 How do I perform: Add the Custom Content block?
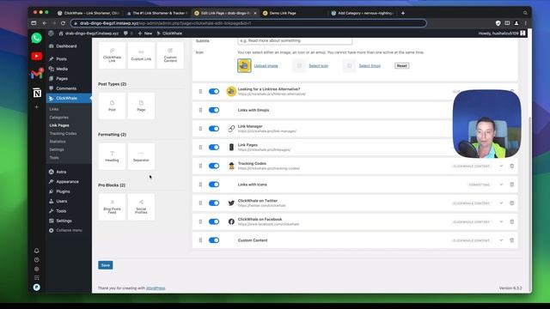click(170, 55)
